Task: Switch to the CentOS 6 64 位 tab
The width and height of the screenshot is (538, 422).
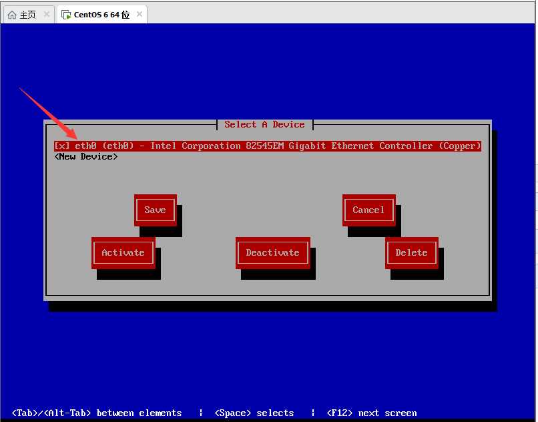Action: [x=102, y=15]
